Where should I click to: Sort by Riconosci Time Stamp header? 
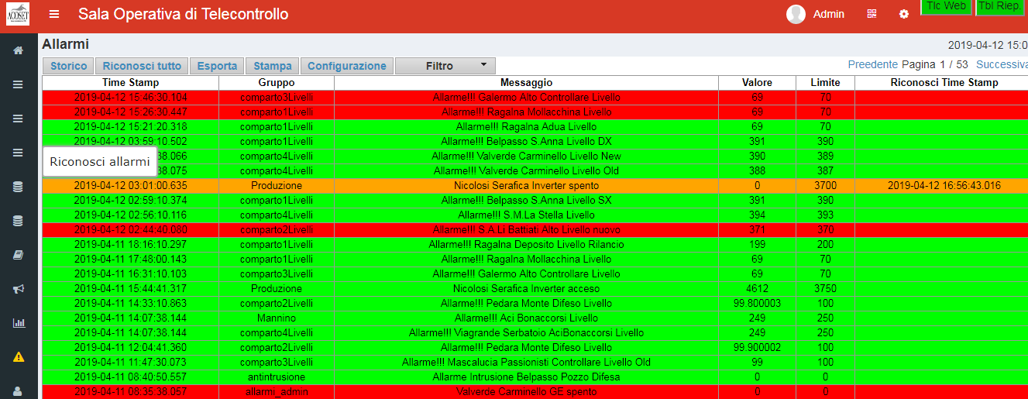click(x=944, y=83)
